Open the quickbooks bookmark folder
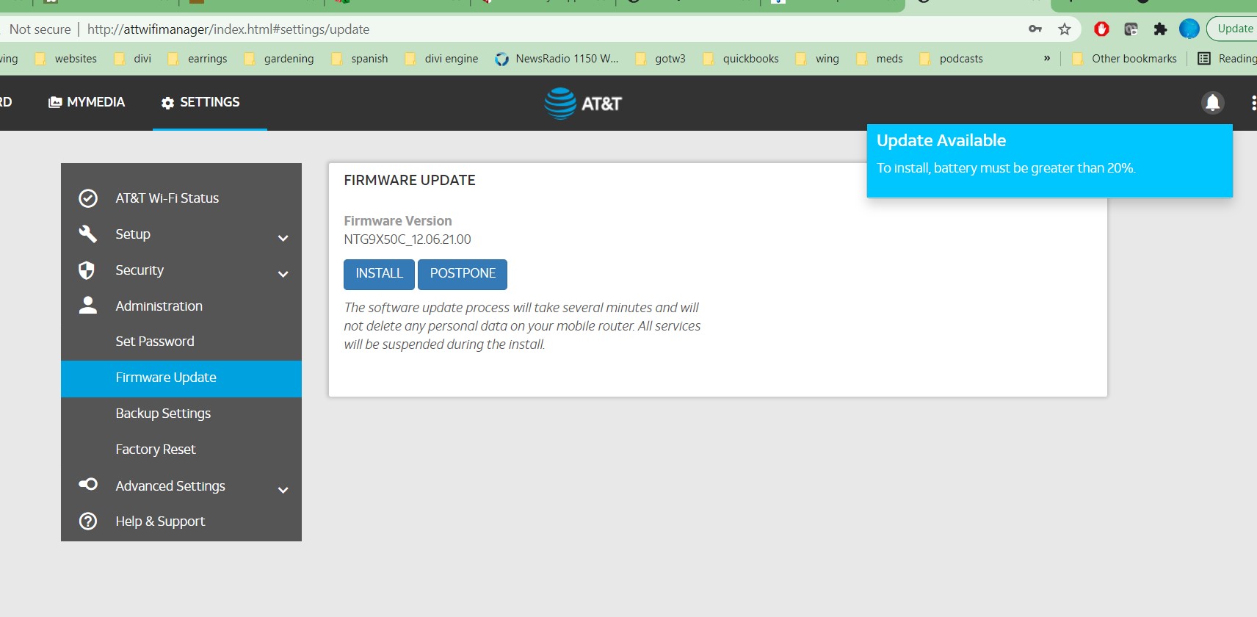Viewport: 1257px width, 617px height. click(741, 59)
